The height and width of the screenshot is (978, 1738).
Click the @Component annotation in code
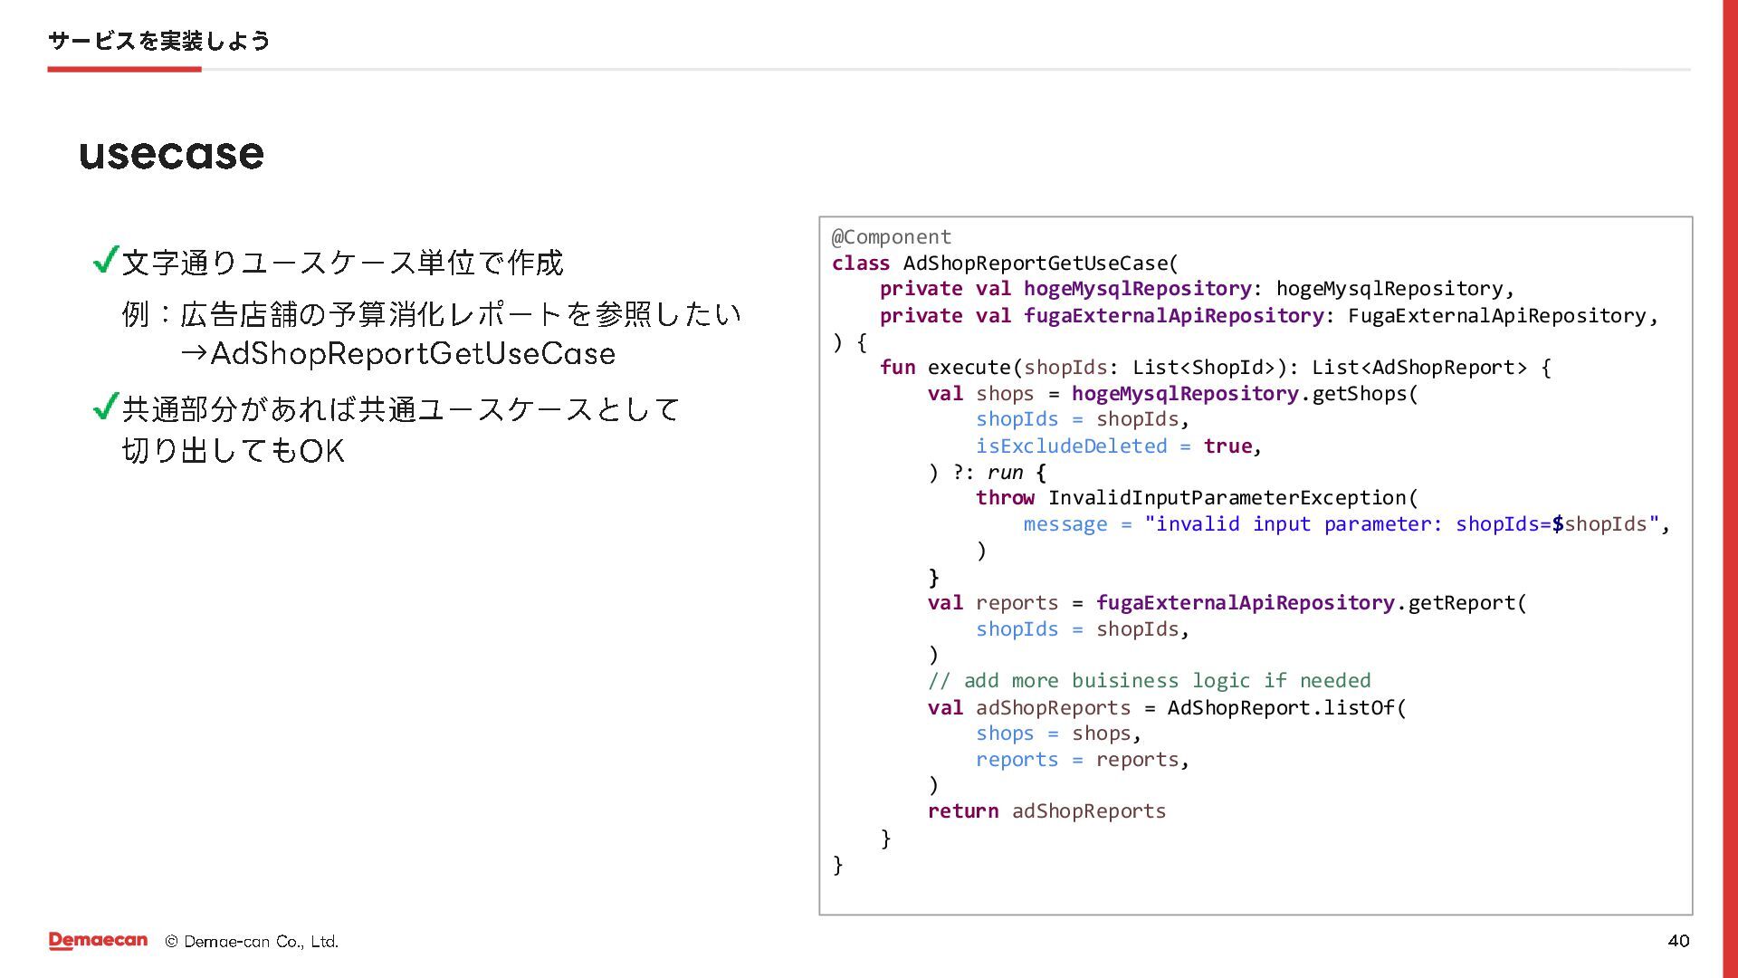pyautogui.click(x=891, y=237)
